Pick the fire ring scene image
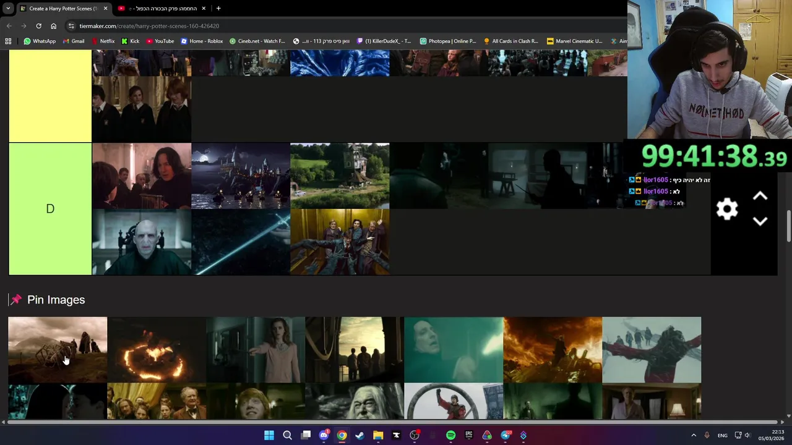The width and height of the screenshot is (792, 445). point(157,350)
